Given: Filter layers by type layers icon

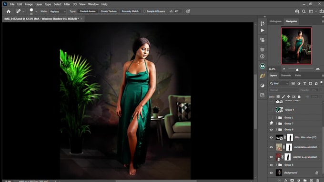Looking at the screenshot, I should tap(304, 84).
